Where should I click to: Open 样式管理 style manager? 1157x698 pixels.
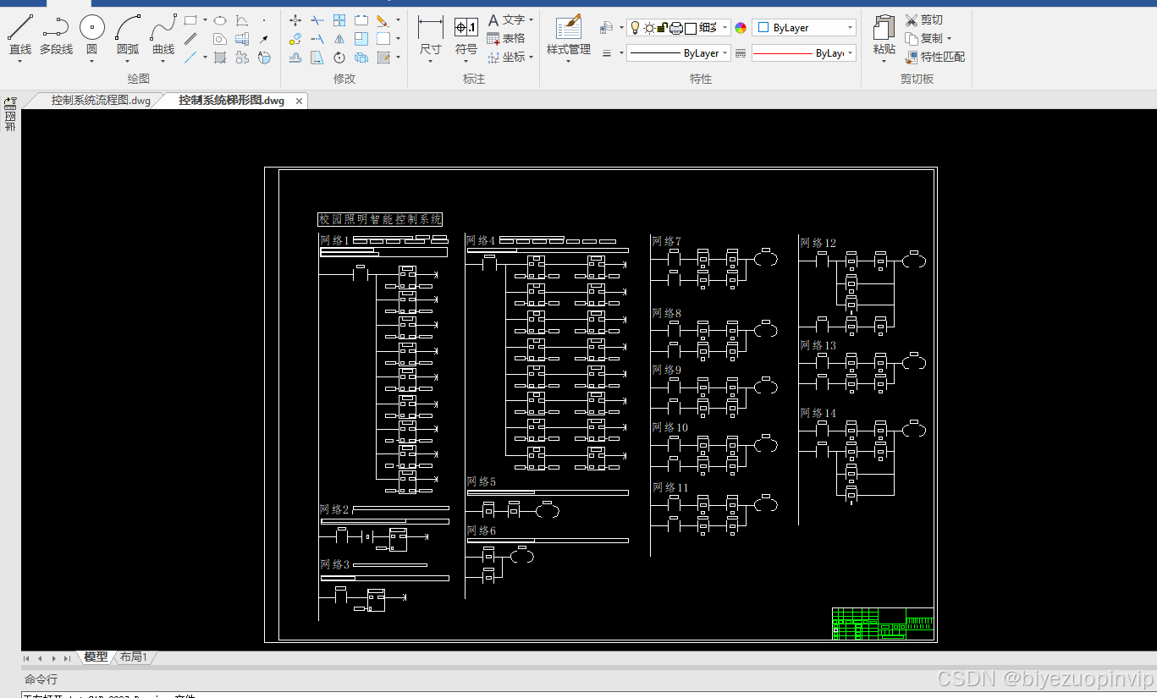coord(569,36)
